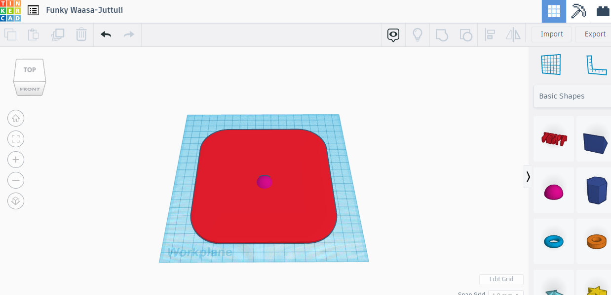Click the Align tool icon
611x295 pixels.
[490, 34]
